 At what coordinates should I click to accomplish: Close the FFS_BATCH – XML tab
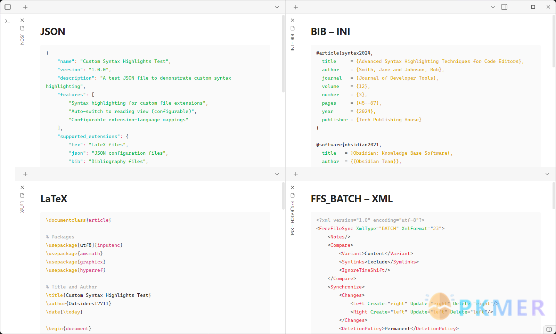(x=293, y=187)
